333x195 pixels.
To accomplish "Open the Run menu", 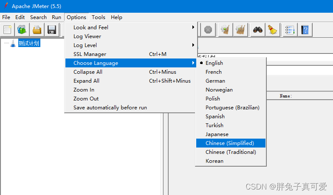I will pos(56,17).
